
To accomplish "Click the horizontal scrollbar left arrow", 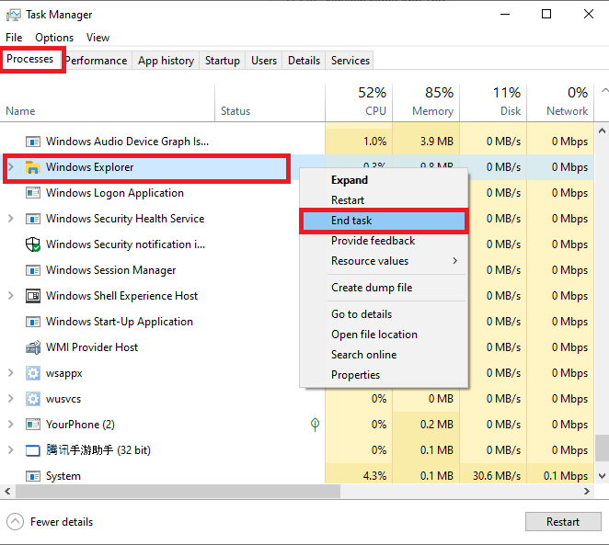I will click(x=7, y=492).
